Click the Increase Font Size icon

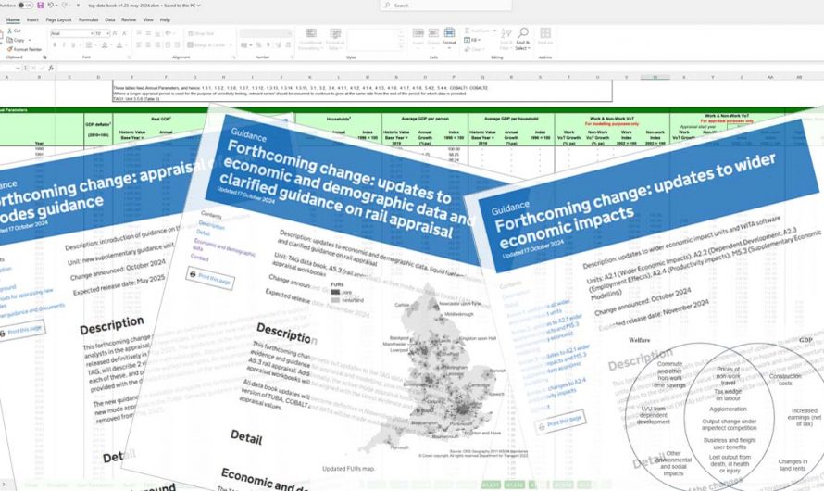coord(116,33)
